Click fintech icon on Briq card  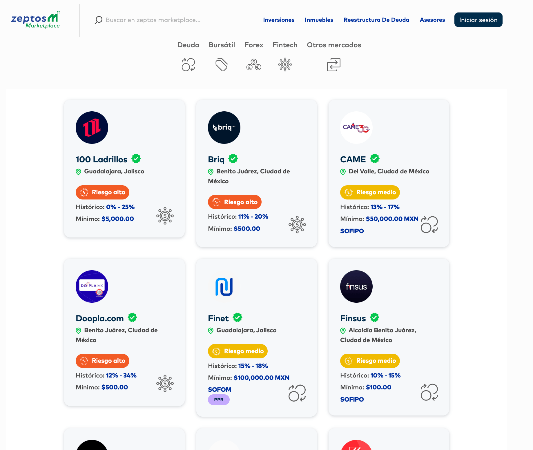click(297, 224)
